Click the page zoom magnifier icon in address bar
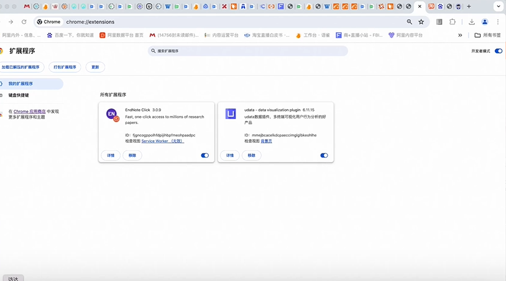506x281 pixels. [410, 22]
